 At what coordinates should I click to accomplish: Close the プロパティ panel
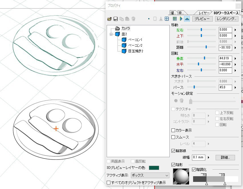pos(238,6)
